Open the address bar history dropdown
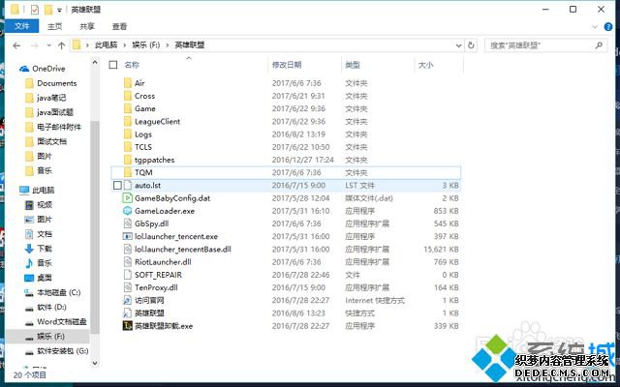The image size is (620, 387). coord(458,45)
